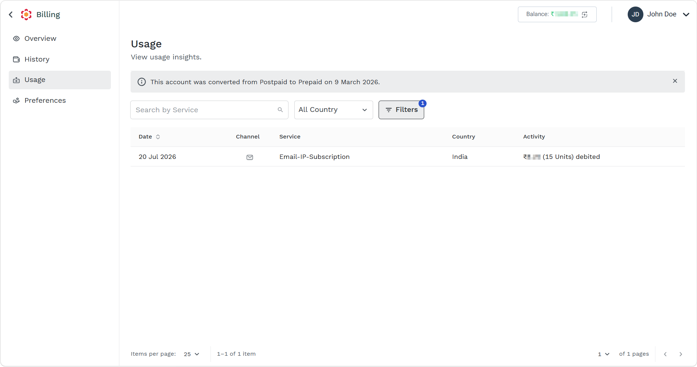
Task: Click the Email-IP-Subscription service cell
Action: point(314,157)
